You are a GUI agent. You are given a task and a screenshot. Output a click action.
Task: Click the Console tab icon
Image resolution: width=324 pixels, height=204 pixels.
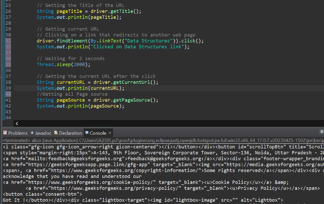[x=87, y=132]
